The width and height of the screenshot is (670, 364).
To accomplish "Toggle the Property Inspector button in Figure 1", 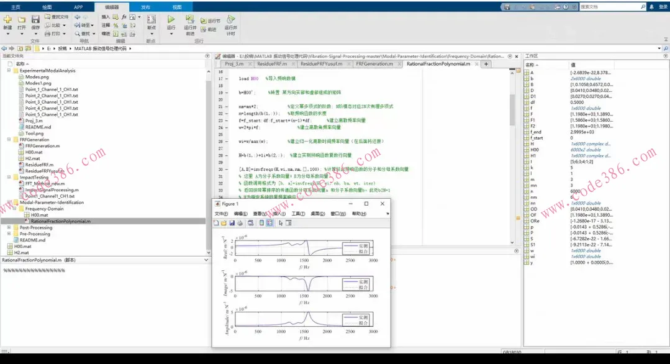I will 289,223.
